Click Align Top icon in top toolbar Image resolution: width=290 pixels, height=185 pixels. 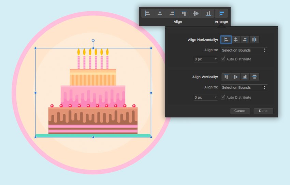184,13
